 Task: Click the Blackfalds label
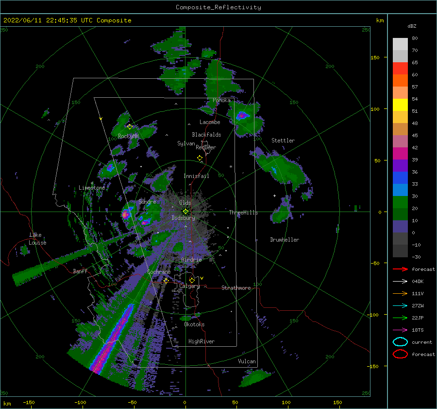(206, 135)
